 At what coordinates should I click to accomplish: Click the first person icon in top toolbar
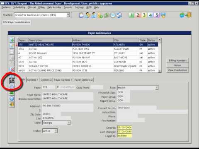click(x=87, y=15)
